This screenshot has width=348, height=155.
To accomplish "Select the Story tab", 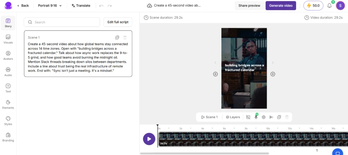I will (x=8, y=23).
